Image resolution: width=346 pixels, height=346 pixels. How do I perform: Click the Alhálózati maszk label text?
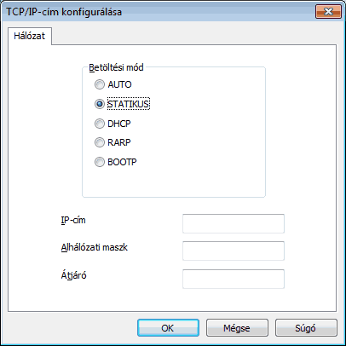click(95, 247)
